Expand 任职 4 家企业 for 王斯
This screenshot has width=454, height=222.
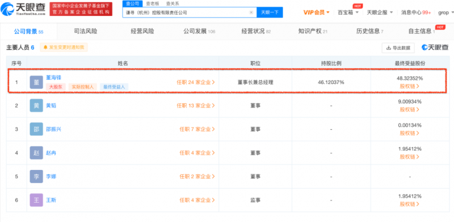pos(197,200)
